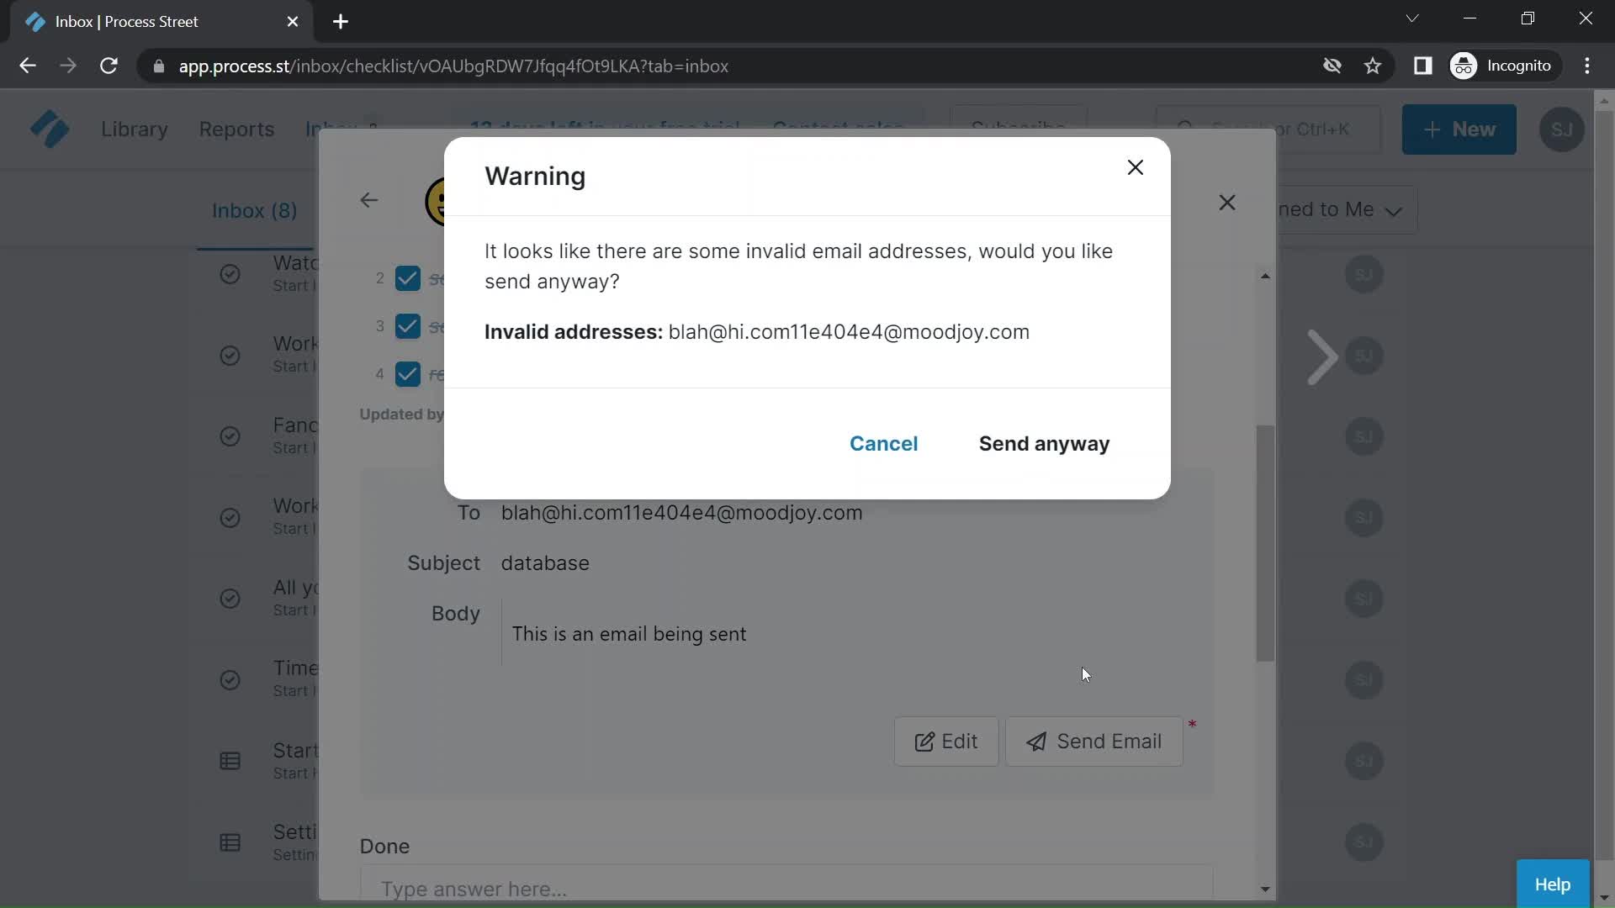Click Cancel button in warning dialog

click(x=883, y=443)
